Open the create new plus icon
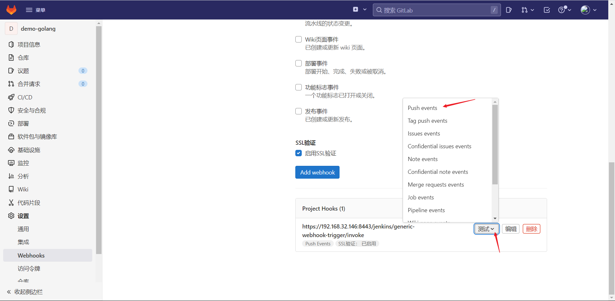This screenshot has height=301, width=615. [356, 10]
